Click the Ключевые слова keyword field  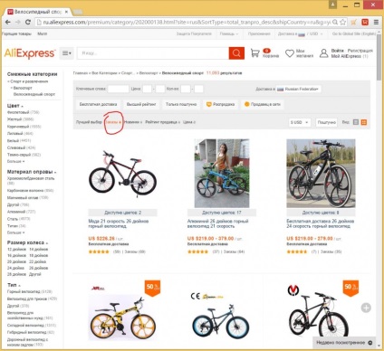(119, 89)
